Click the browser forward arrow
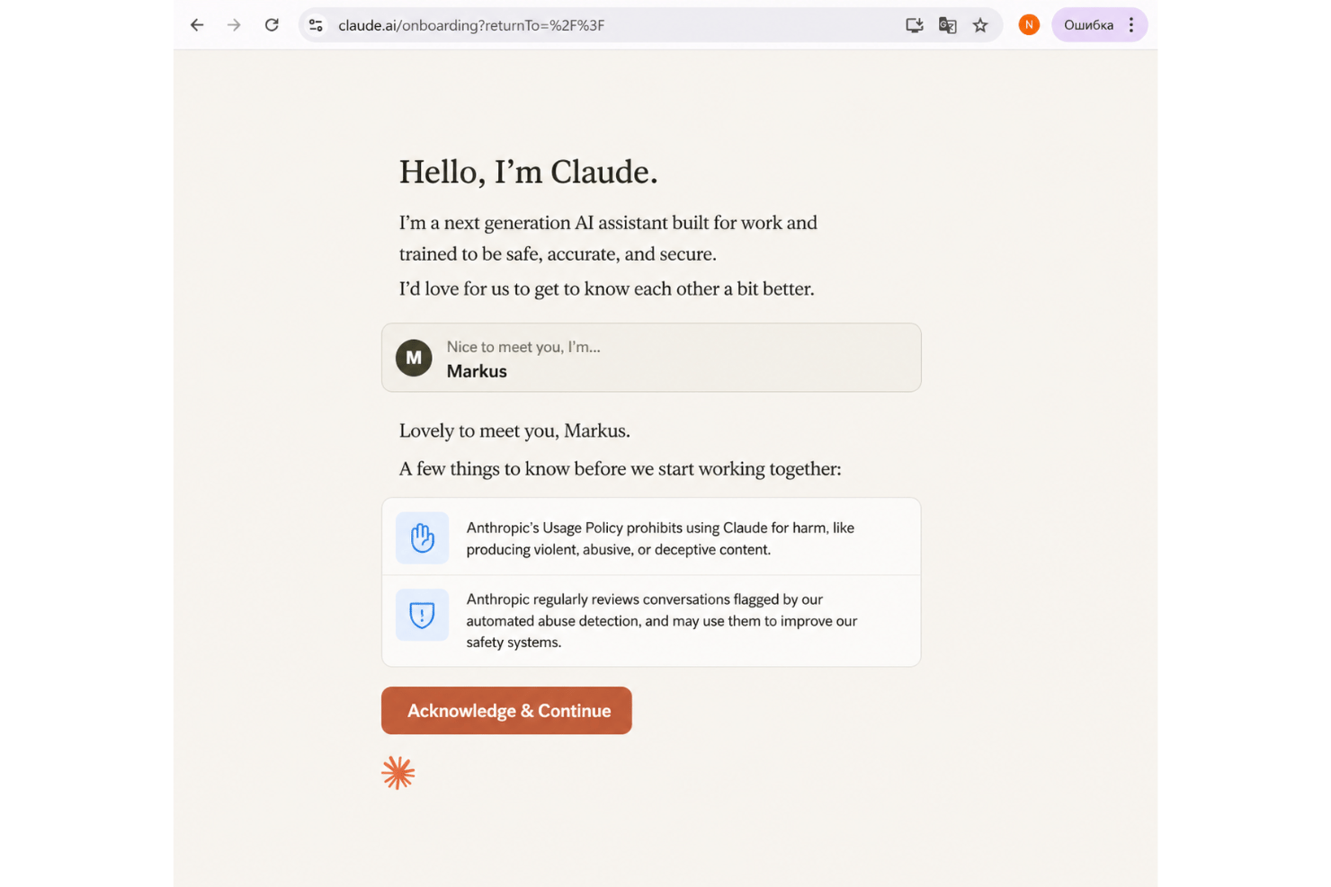1331x887 pixels. [234, 25]
